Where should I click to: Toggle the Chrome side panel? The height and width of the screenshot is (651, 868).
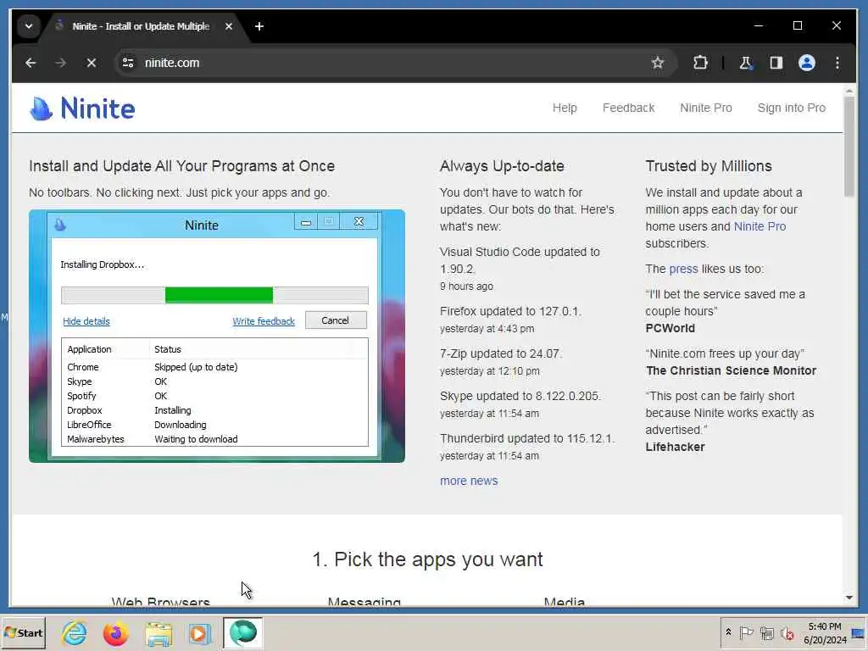tap(776, 63)
